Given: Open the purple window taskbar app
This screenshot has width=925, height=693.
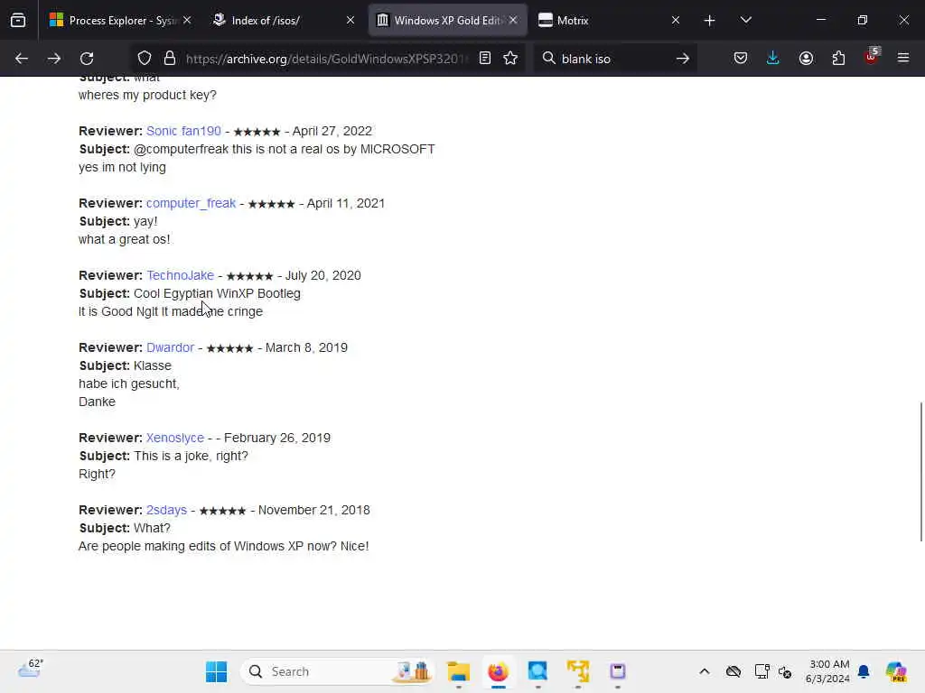Looking at the screenshot, I should [618, 671].
